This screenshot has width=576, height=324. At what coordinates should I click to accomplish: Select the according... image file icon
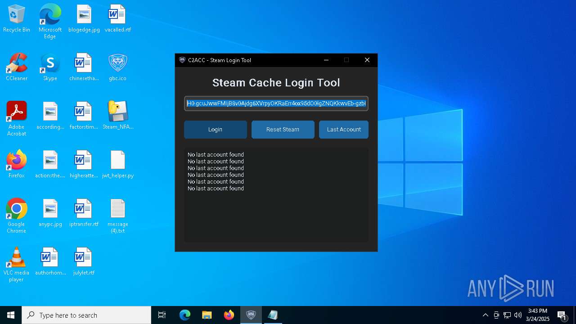tap(50, 116)
